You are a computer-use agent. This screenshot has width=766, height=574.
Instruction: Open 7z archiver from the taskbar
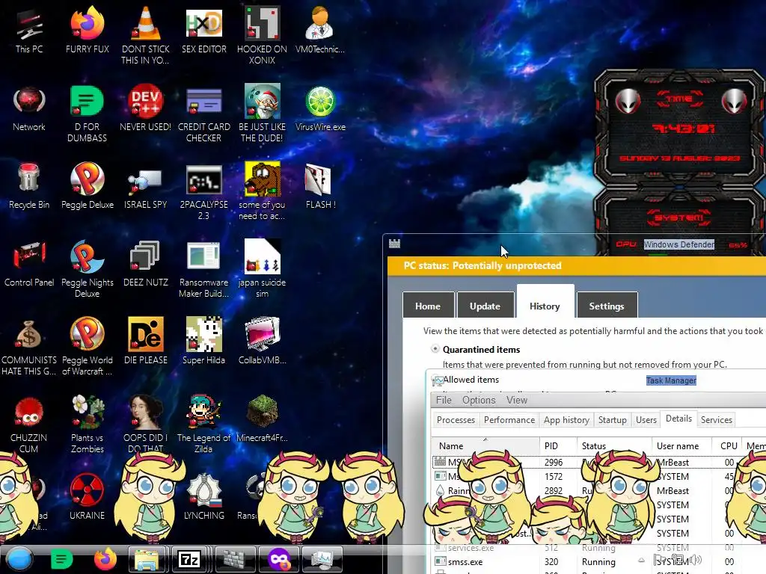(x=189, y=559)
